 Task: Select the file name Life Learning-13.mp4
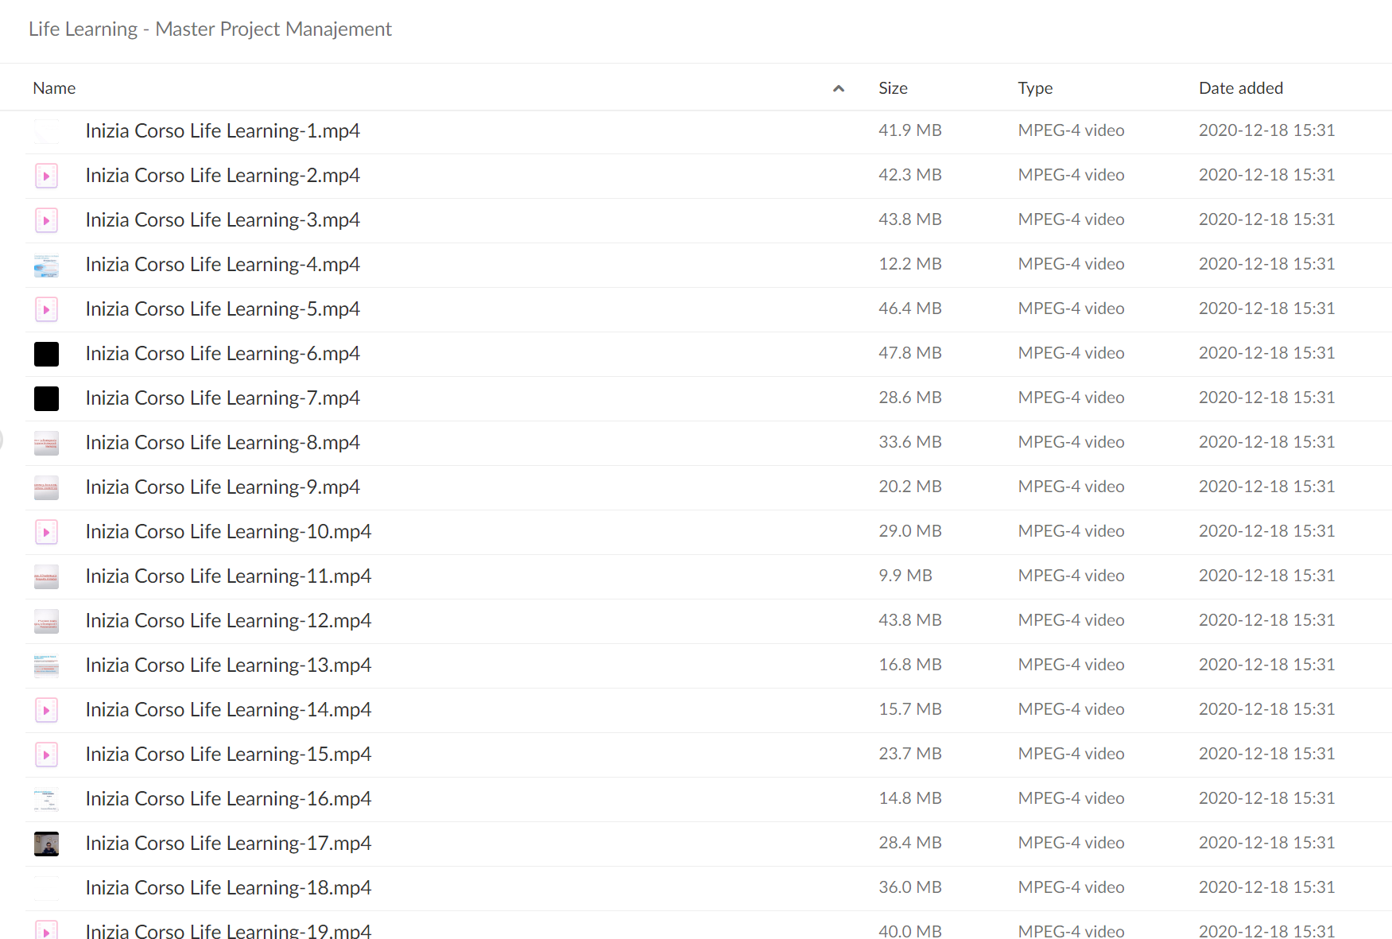(x=228, y=665)
